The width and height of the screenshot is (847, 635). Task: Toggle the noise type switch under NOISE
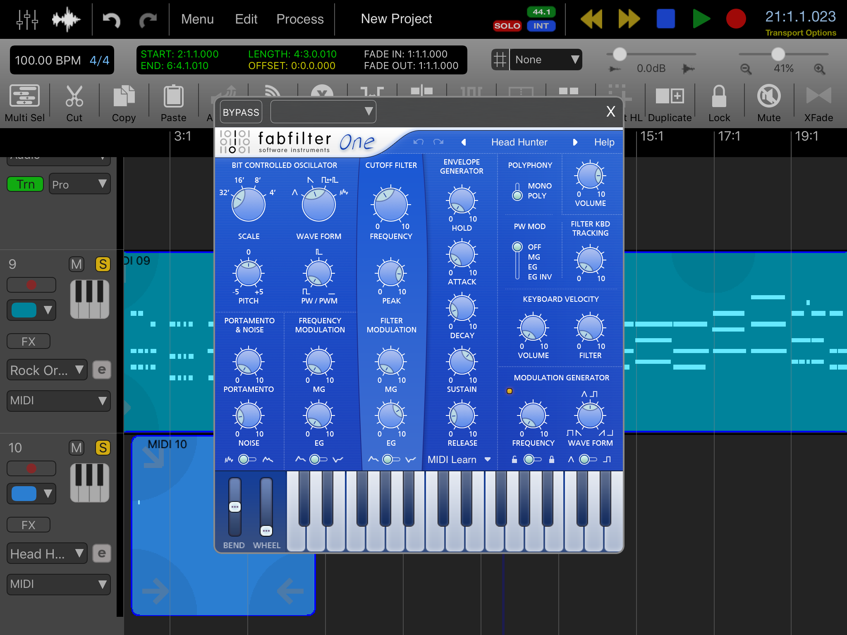pyautogui.click(x=247, y=459)
